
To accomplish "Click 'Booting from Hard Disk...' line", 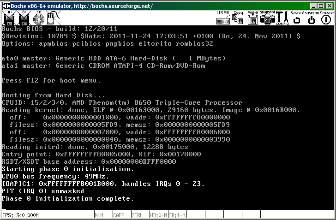I will coord(53,95).
